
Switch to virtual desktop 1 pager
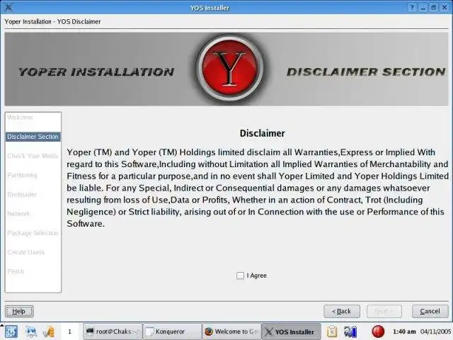(69, 331)
